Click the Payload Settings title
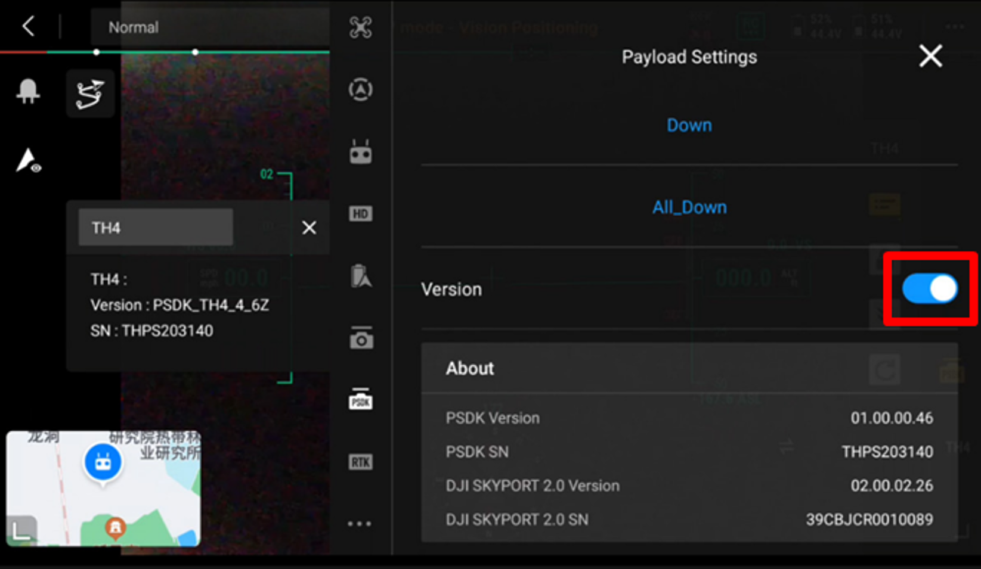 (x=689, y=57)
